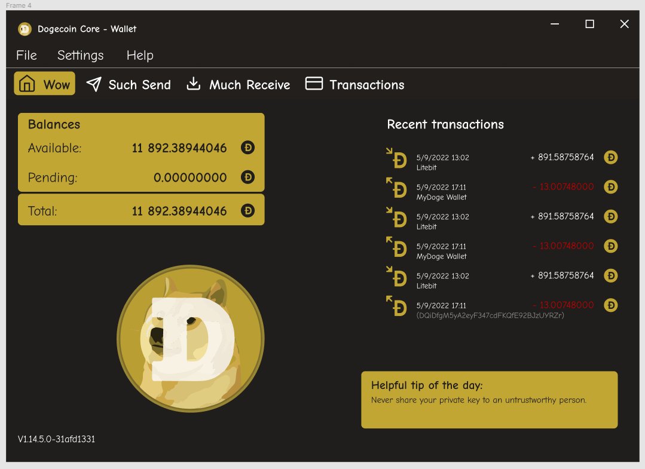The image size is (645, 469).
Task: Select amount in the DQiDfgM5 address transaction row
Action: pos(563,305)
